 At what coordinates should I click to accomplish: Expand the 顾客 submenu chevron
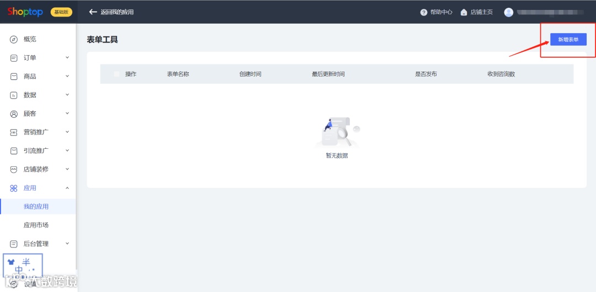pyautogui.click(x=67, y=113)
